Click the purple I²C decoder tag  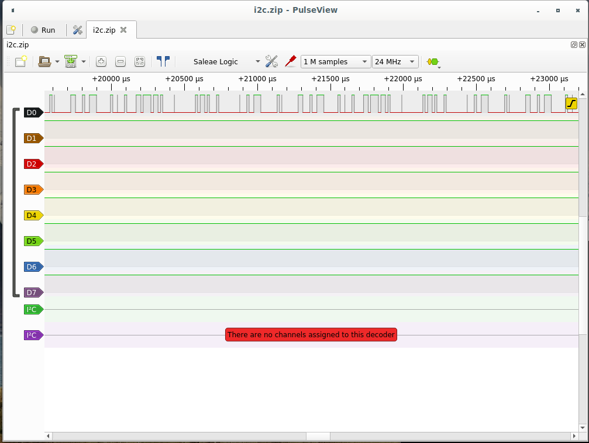click(x=32, y=335)
